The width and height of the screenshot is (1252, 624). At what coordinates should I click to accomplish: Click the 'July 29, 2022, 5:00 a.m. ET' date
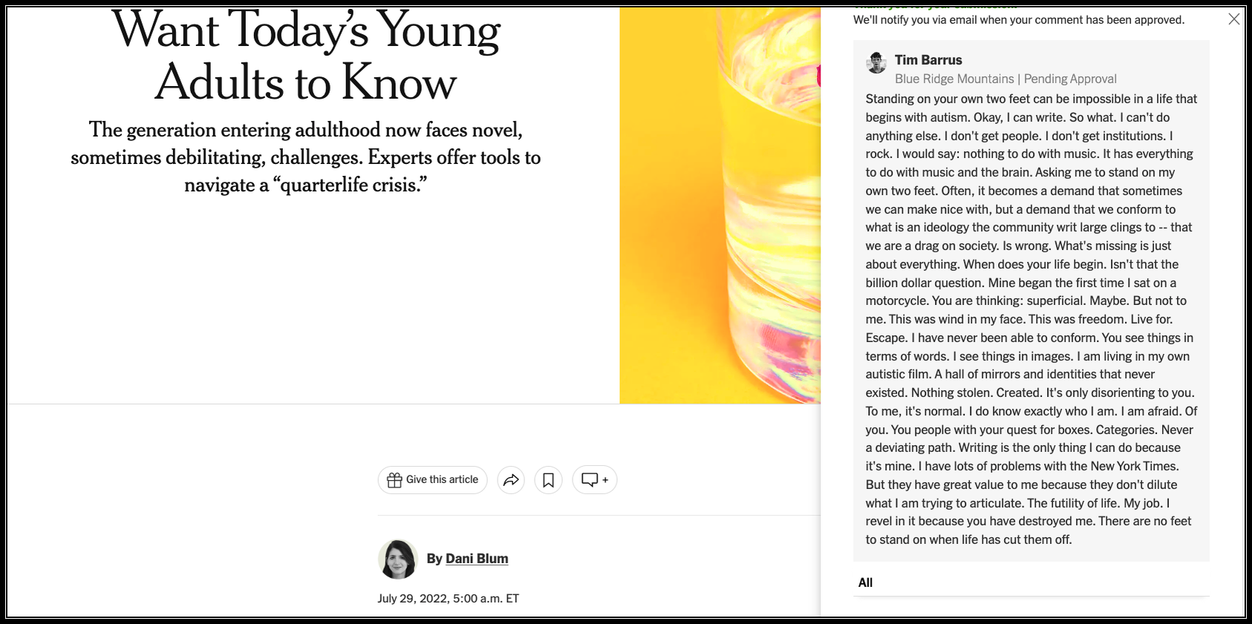(449, 599)
